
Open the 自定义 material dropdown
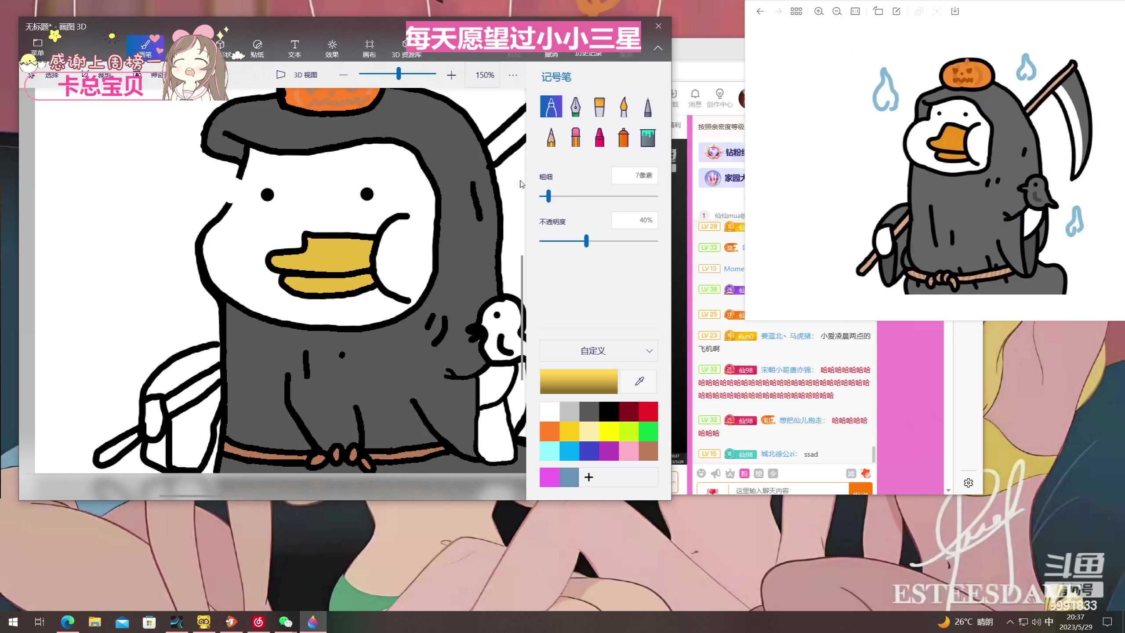click(x=599, y=351)
